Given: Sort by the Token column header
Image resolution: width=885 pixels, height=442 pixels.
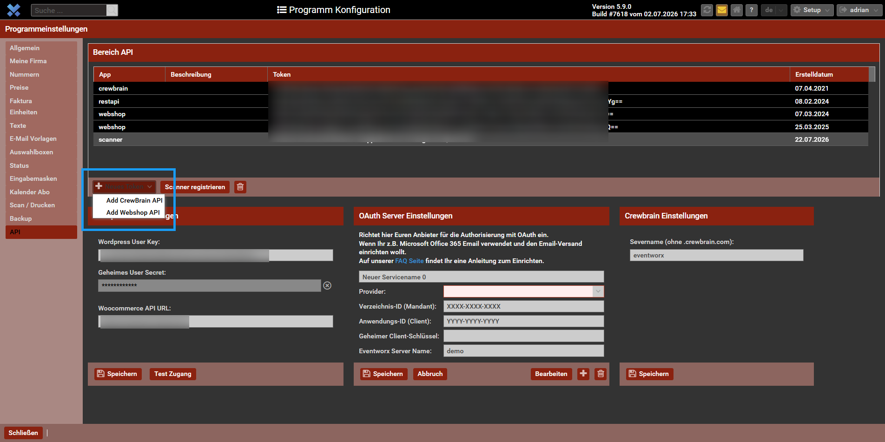Looking at the screenshot, I should tap(528, 74).
